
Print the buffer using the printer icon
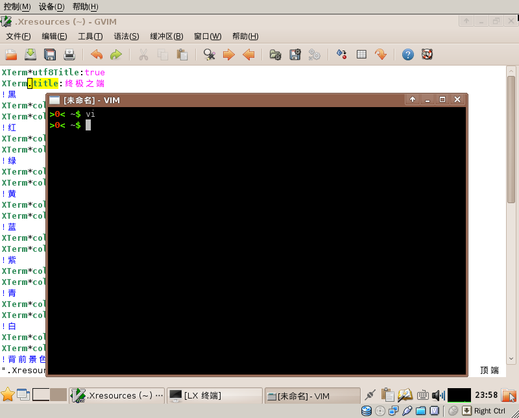69,55
